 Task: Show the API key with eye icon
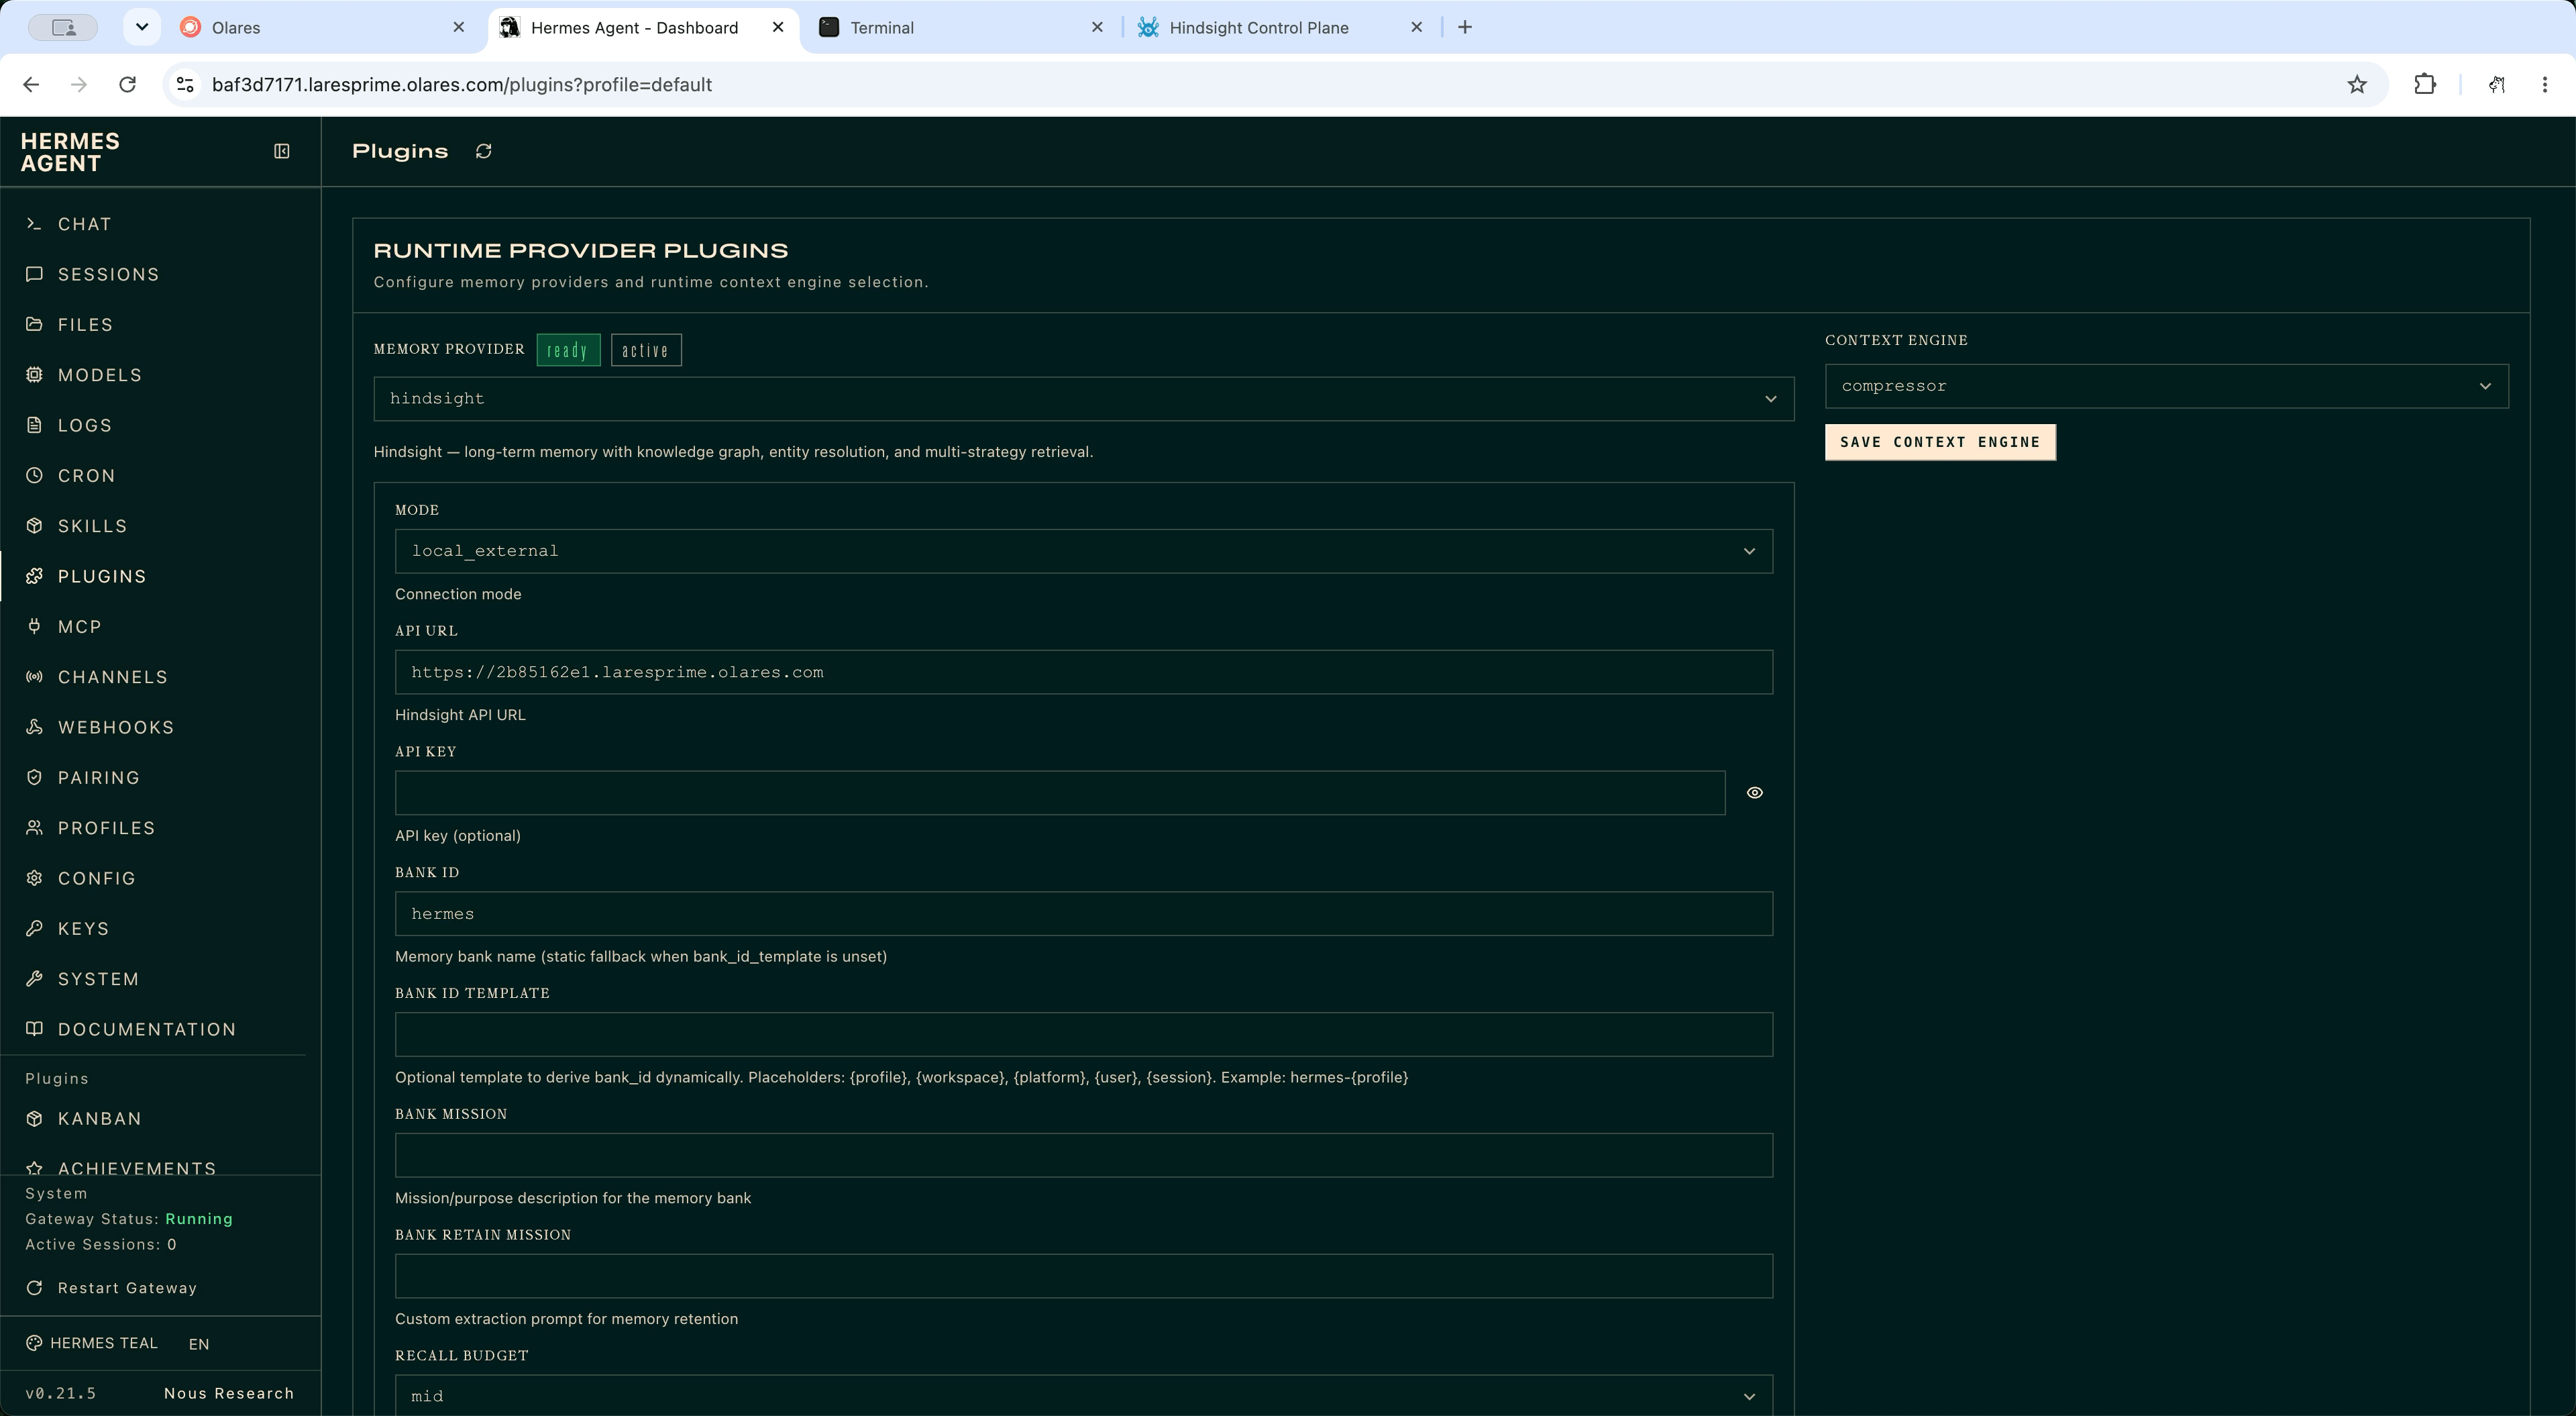pos(1754,793)
